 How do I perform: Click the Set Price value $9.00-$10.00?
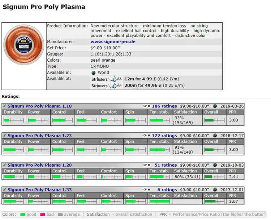pyautogui.click(x=105, y=48)
